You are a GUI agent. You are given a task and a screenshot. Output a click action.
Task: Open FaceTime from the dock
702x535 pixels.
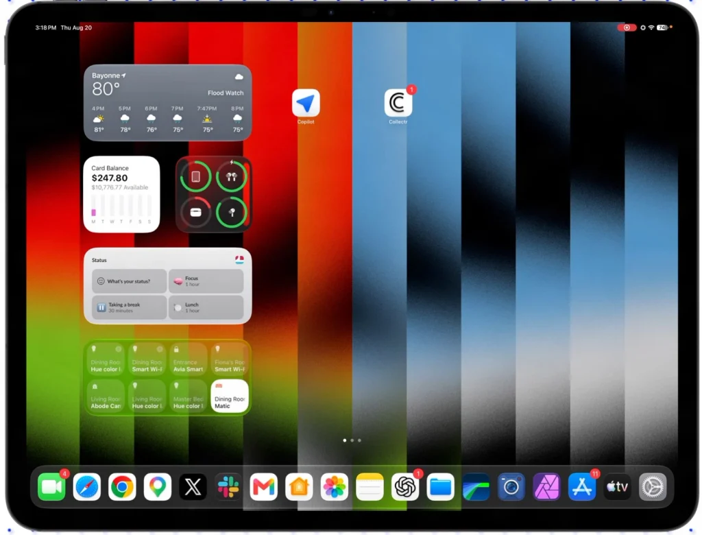click(x=51, y=486)
